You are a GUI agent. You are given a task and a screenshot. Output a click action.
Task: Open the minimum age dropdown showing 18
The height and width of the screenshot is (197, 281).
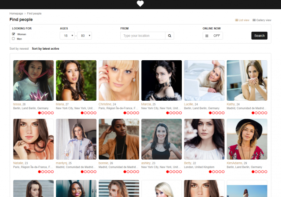67,36
